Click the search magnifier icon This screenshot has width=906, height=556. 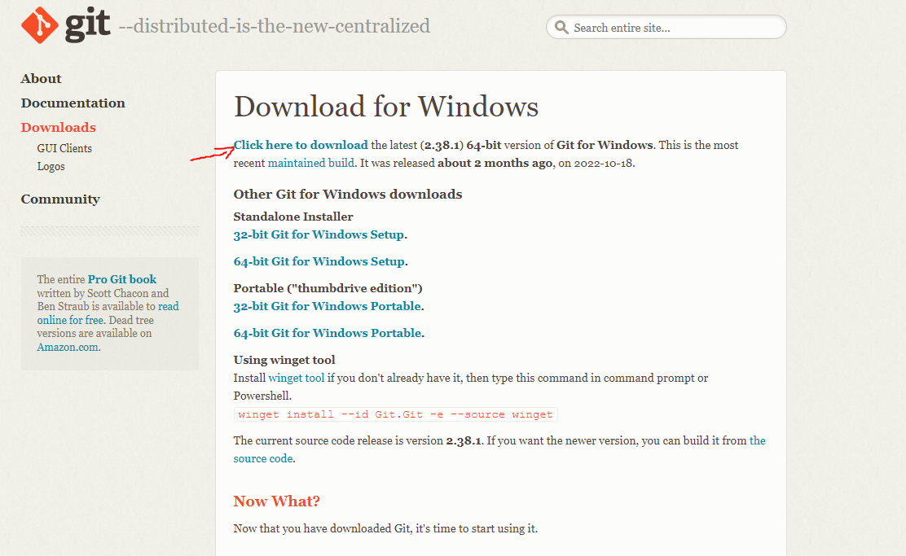pyautogui.click(x=561, y=28)
